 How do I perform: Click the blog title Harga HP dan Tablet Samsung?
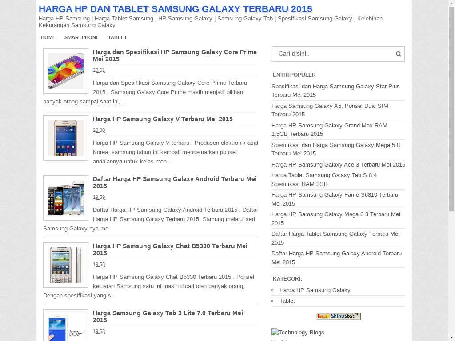(175, 9)
